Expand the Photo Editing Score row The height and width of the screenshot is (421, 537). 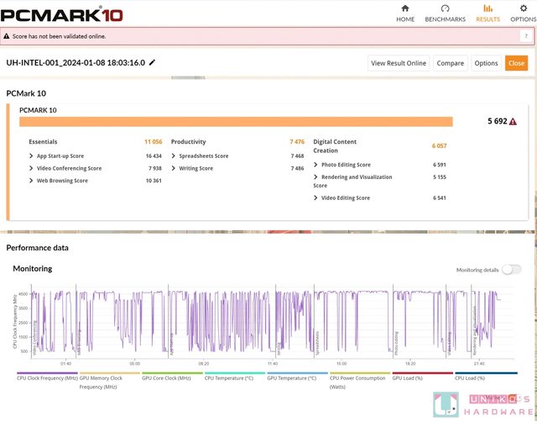tap(316, 165)
